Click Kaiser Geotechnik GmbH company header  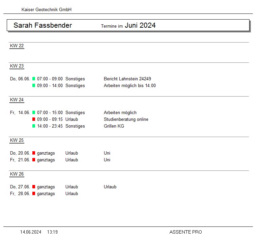[x=46, y=10]
